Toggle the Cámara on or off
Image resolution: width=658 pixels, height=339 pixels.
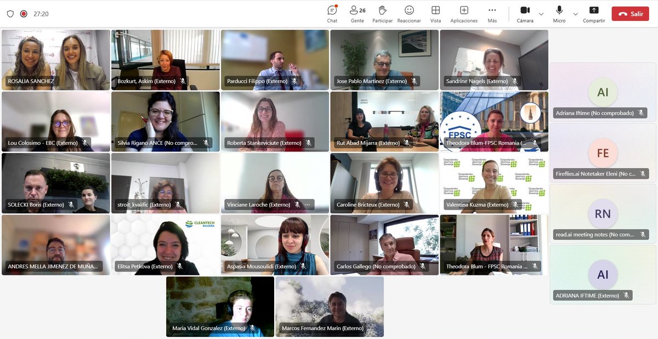525,14
